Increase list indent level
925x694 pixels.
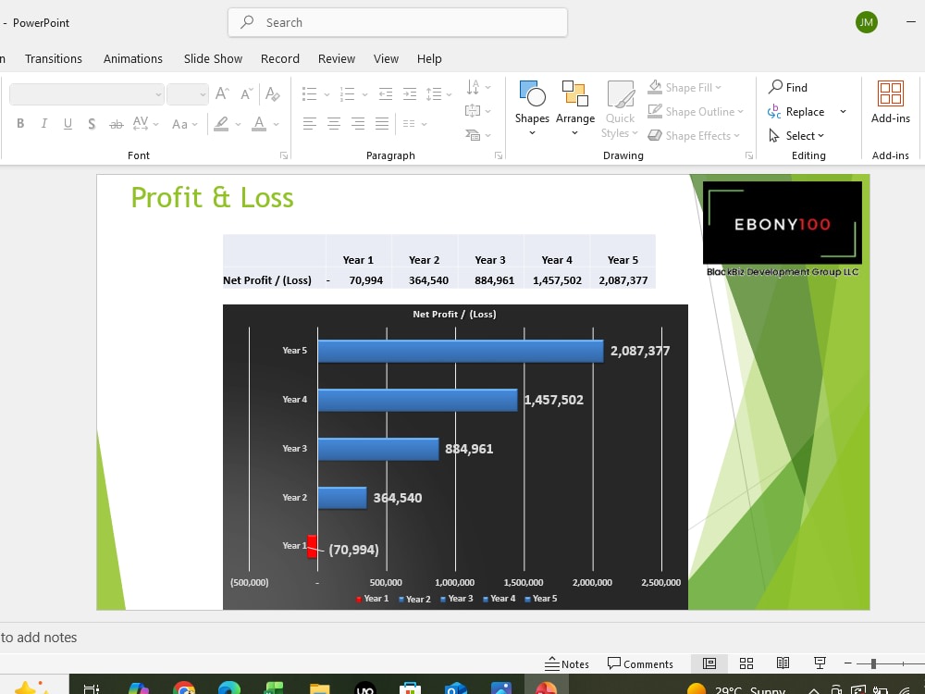(410, 93)
